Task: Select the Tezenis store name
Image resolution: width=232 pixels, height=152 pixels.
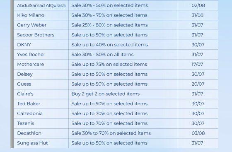Action: point(25,123)
